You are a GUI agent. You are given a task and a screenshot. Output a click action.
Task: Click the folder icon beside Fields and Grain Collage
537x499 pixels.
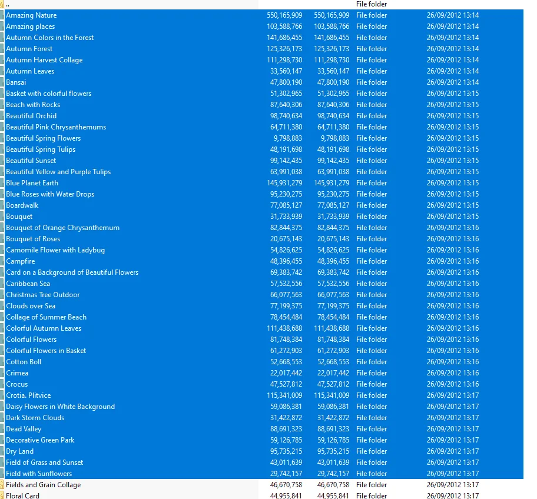point(2,485)
